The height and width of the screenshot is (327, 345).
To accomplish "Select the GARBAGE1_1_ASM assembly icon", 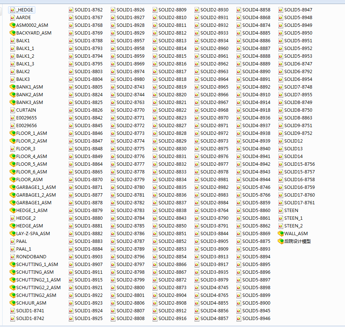I will pyautogui.click(x=13, y=187).
